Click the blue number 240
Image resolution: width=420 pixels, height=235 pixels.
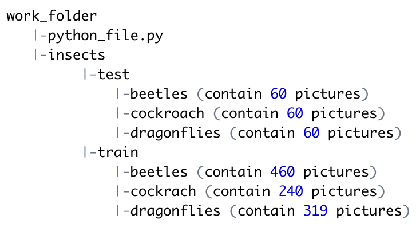point(291,191)
